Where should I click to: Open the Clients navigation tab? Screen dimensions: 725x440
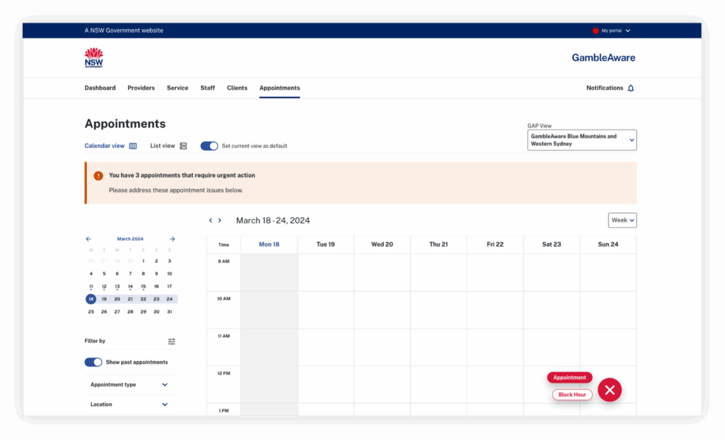click(237, 87)
